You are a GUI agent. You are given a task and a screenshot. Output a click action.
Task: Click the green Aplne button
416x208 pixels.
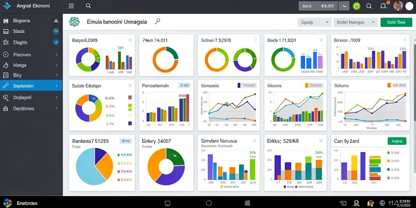tap(397, 141)
